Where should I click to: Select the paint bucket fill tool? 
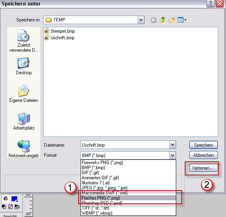[x=6, y=199]
